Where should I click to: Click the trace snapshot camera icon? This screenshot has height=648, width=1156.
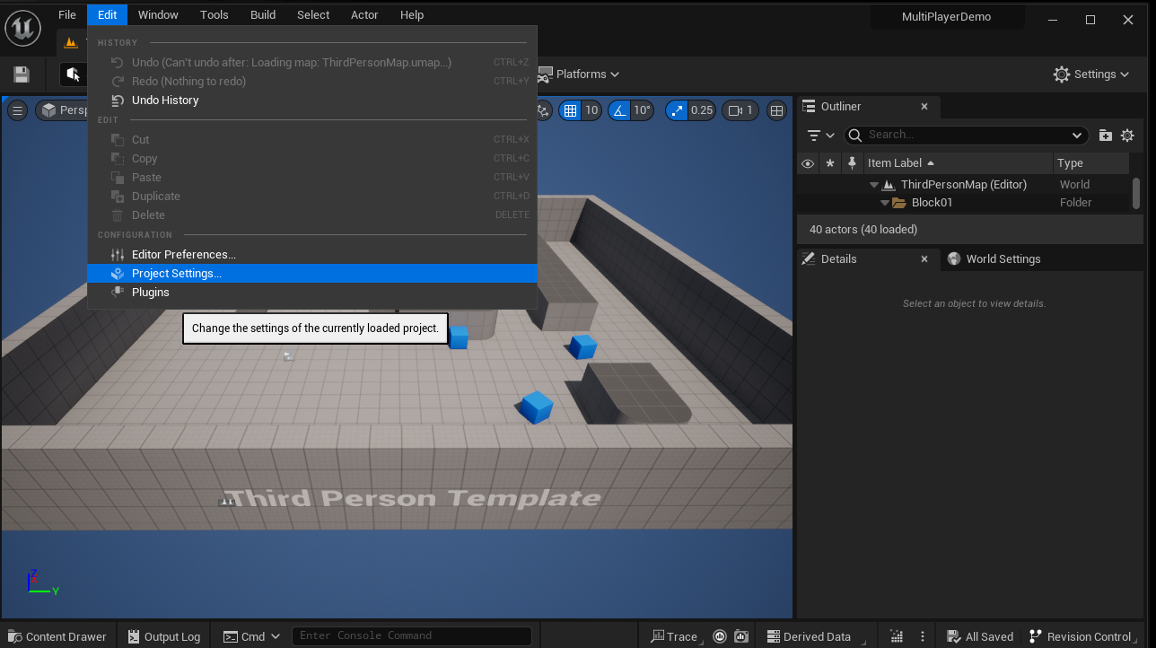[741, 636]
